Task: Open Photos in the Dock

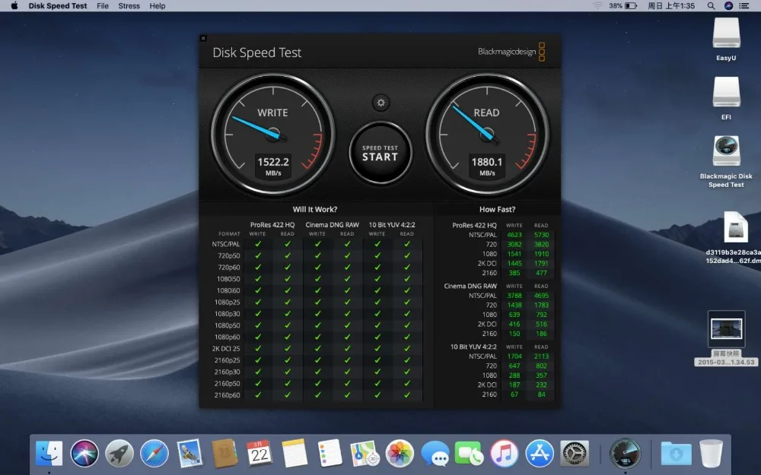Action: 400,454
